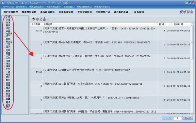This screenshot has width=196, height=123.
Task: Expand the 内蒙古 tree node arrow
Action: (4, 34)
